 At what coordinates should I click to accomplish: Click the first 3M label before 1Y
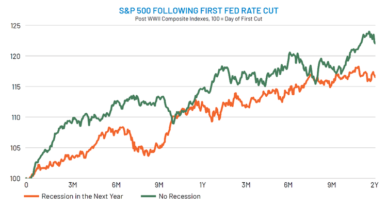[x=73, y=185]
